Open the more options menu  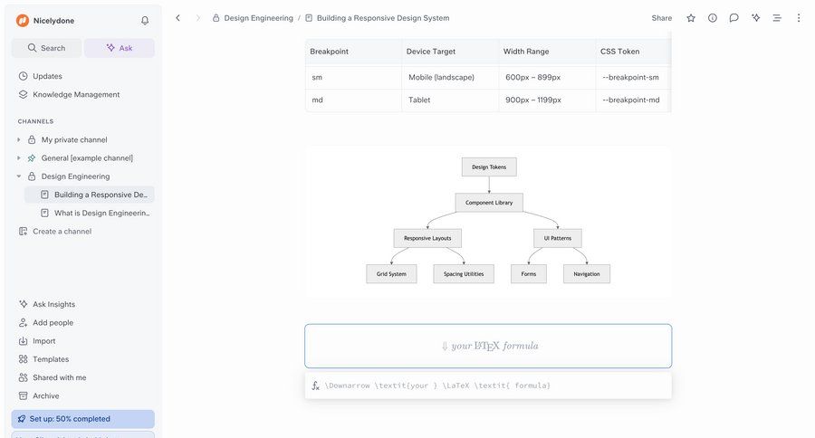coord(798,18)
